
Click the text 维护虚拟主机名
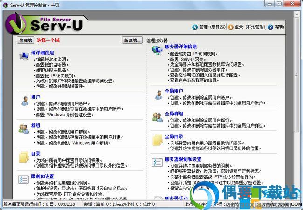pos(51,70)
